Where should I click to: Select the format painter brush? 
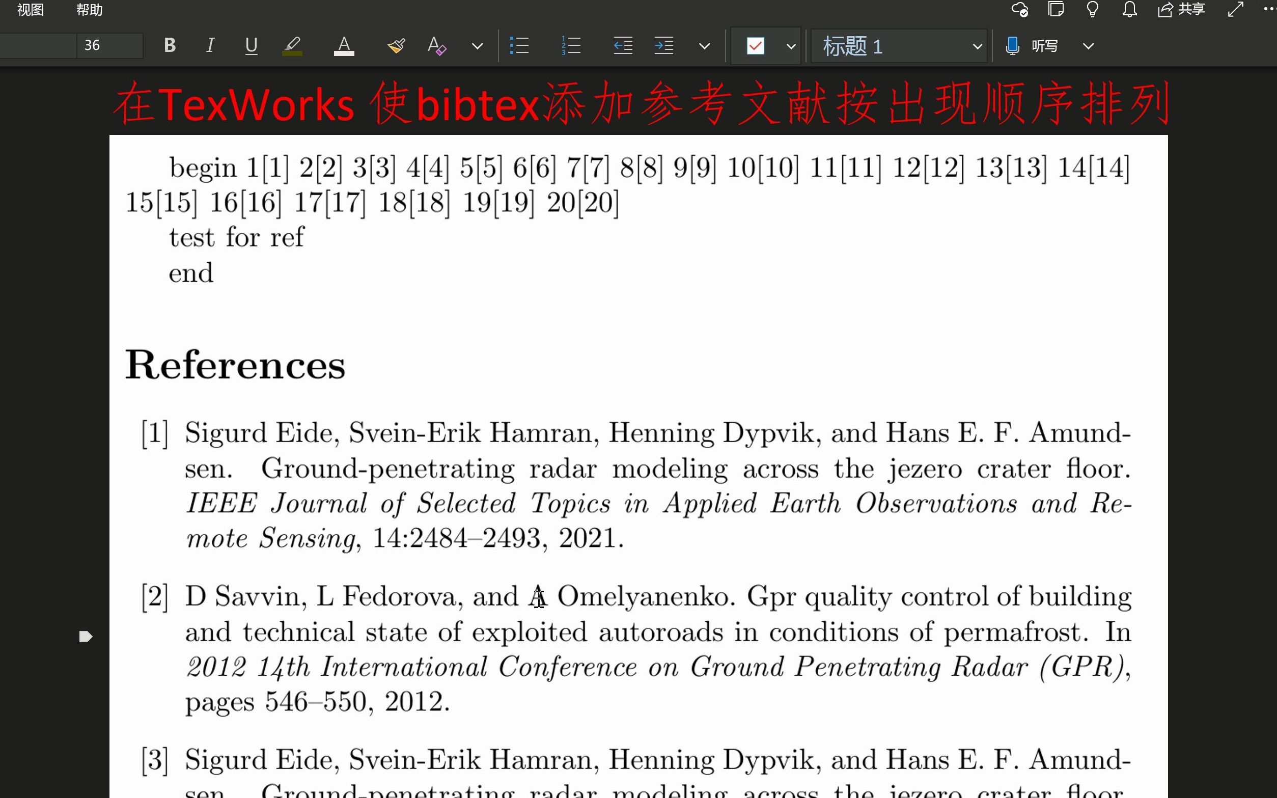(396, 46)
